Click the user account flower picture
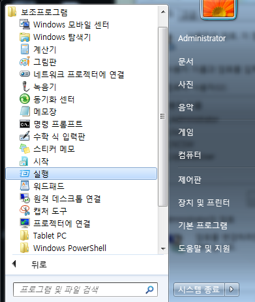The height and width of the screenshot is (302, 255). point(218,8)
